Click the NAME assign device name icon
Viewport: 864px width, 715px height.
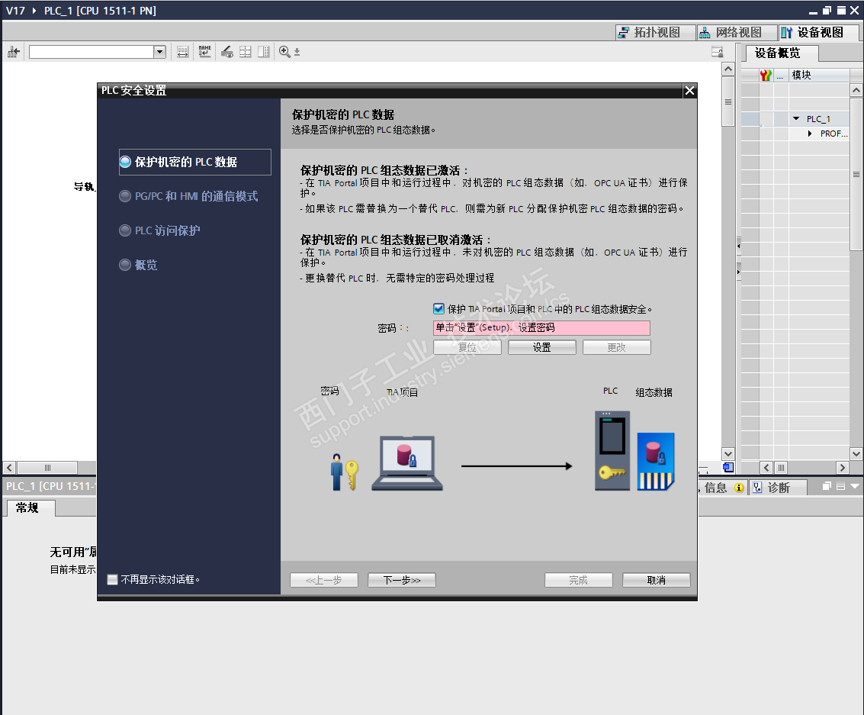(205, 52)
